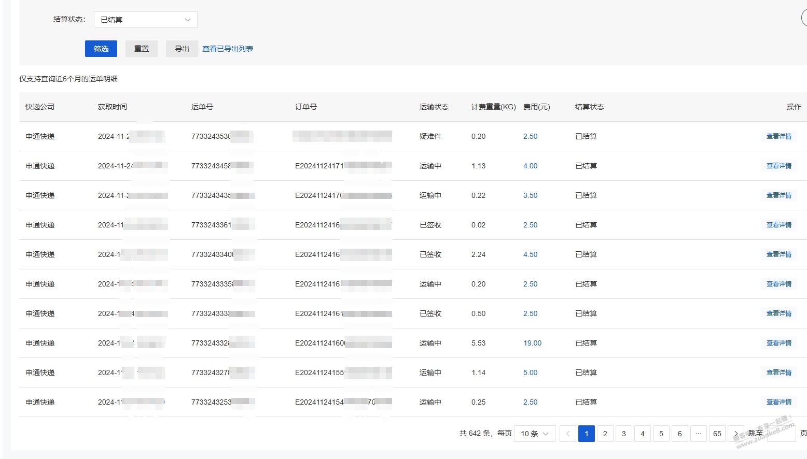This screenshot has height=459, width=807.
Task: Click the 运输状态 column header
Action: pyautogui.click(x=434, y=107)
